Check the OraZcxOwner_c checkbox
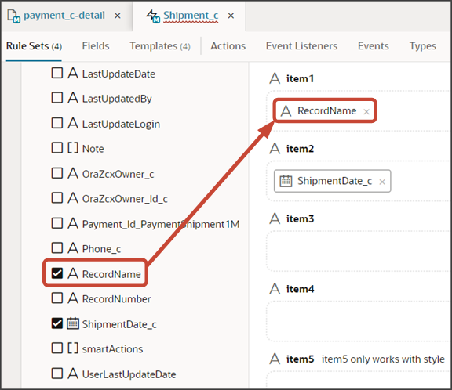The image size is (452, 390). [57, 173]
